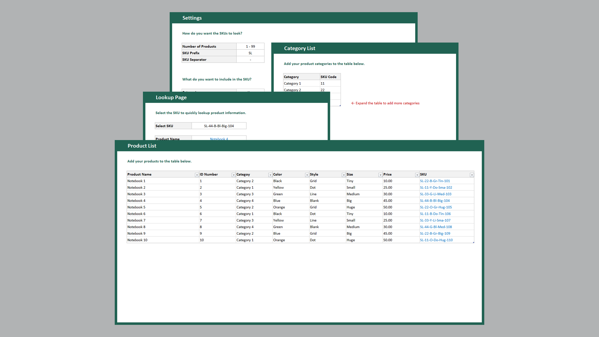Open the Price column filter arrow
The width and height of the screenshot is (599, 337).
pyautogui.click(x=417, y=175)
